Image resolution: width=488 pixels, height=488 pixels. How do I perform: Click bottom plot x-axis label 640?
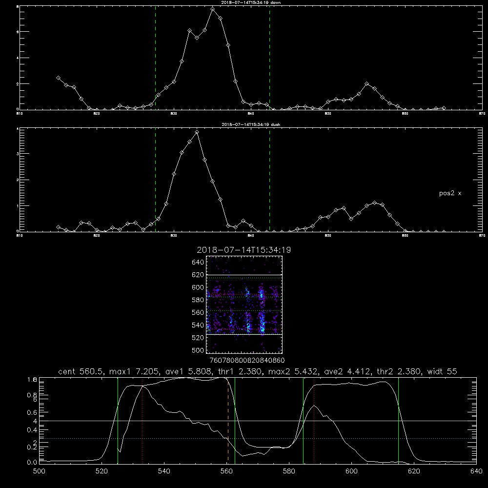476,471
